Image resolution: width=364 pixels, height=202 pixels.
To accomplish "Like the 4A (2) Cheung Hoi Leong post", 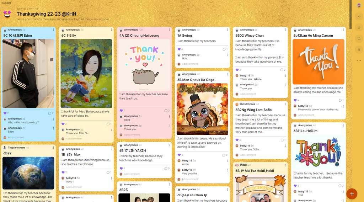I will click(x=121, y=111).
